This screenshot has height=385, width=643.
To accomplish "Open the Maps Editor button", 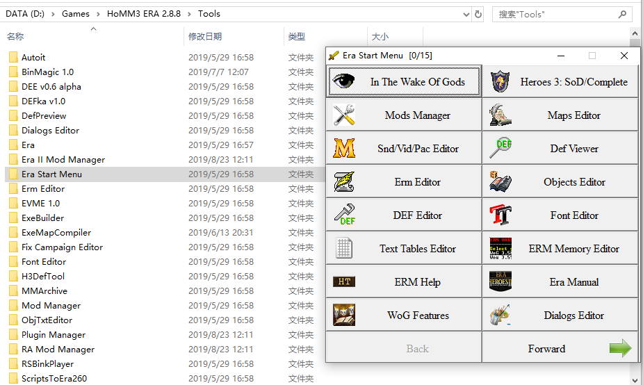I will point(560,115).
